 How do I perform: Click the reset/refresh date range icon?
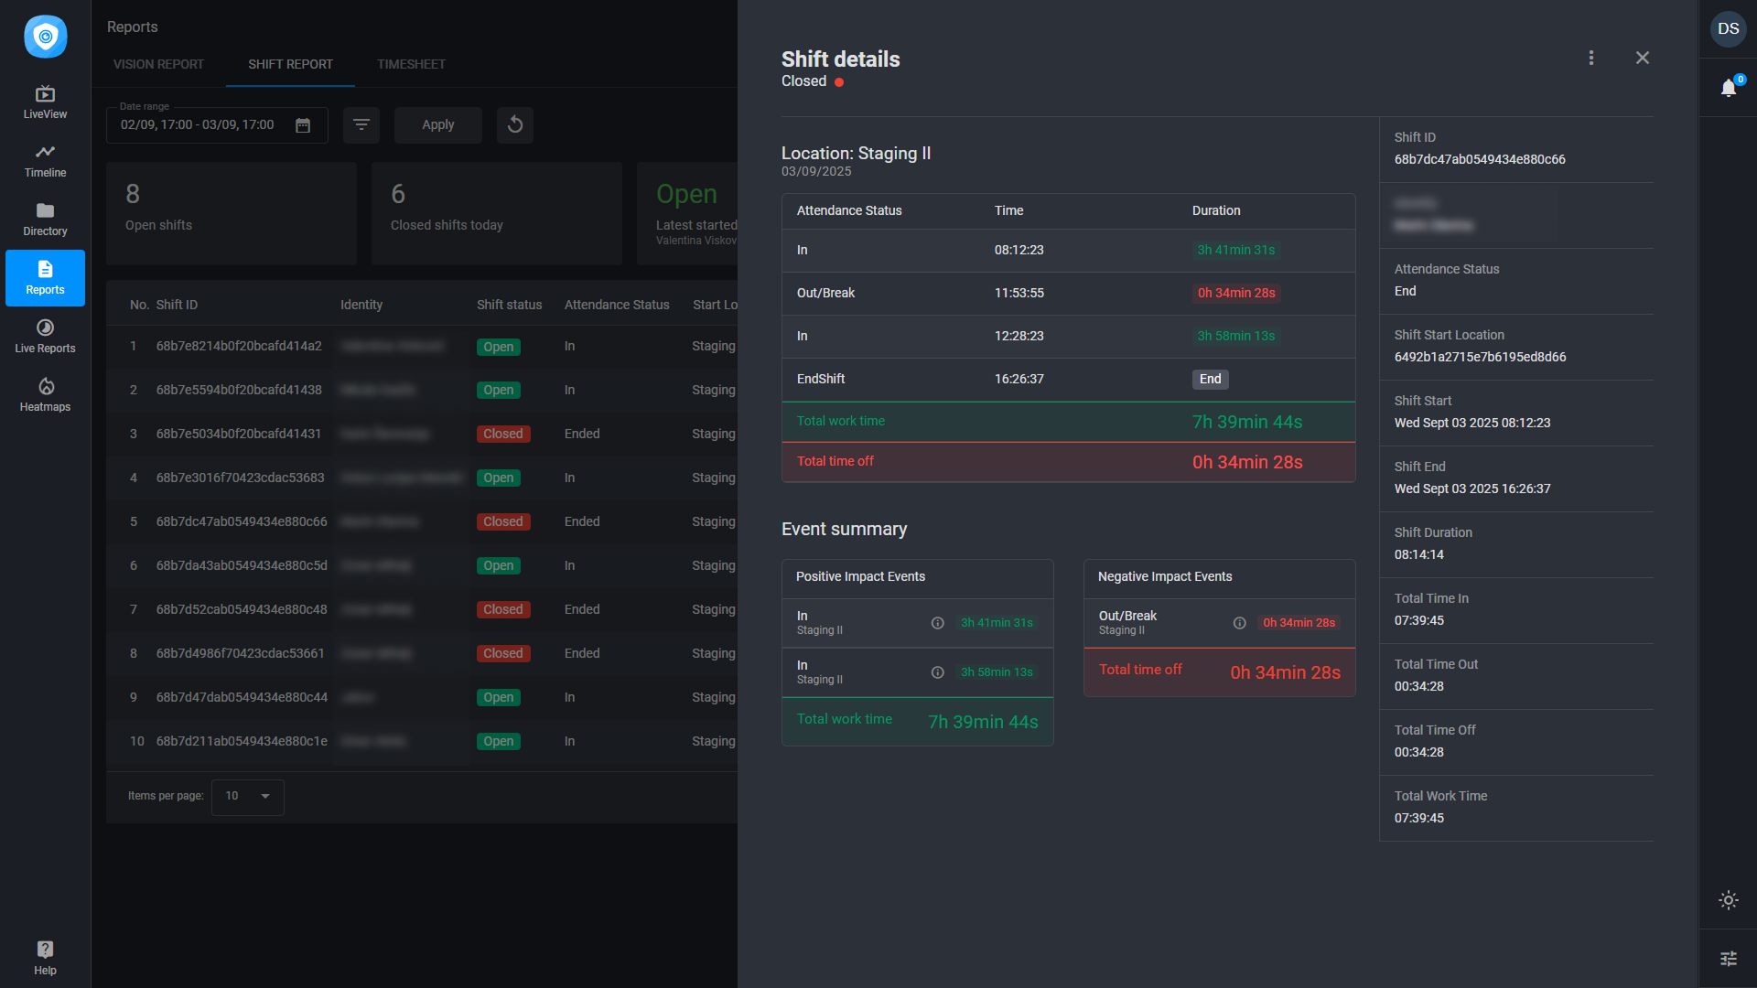click(515, 124)
